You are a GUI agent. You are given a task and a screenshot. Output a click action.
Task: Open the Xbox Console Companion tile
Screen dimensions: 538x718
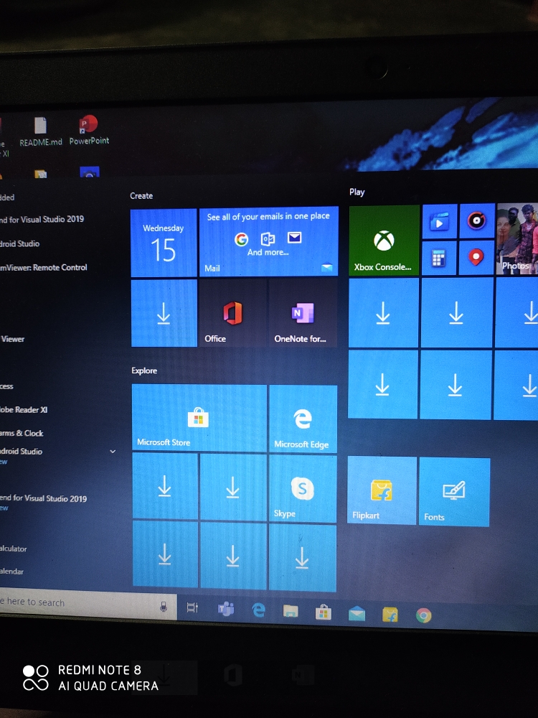click(384, 241)
